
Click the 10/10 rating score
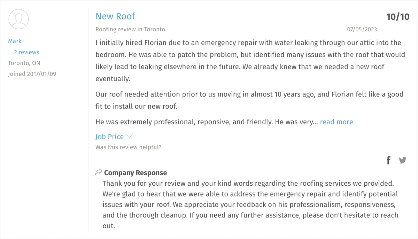click(397, 17)
